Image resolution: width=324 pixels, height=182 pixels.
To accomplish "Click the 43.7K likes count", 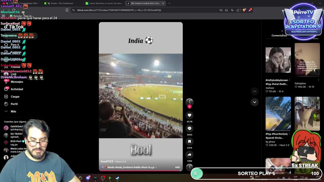I will [x=190, y=122].
